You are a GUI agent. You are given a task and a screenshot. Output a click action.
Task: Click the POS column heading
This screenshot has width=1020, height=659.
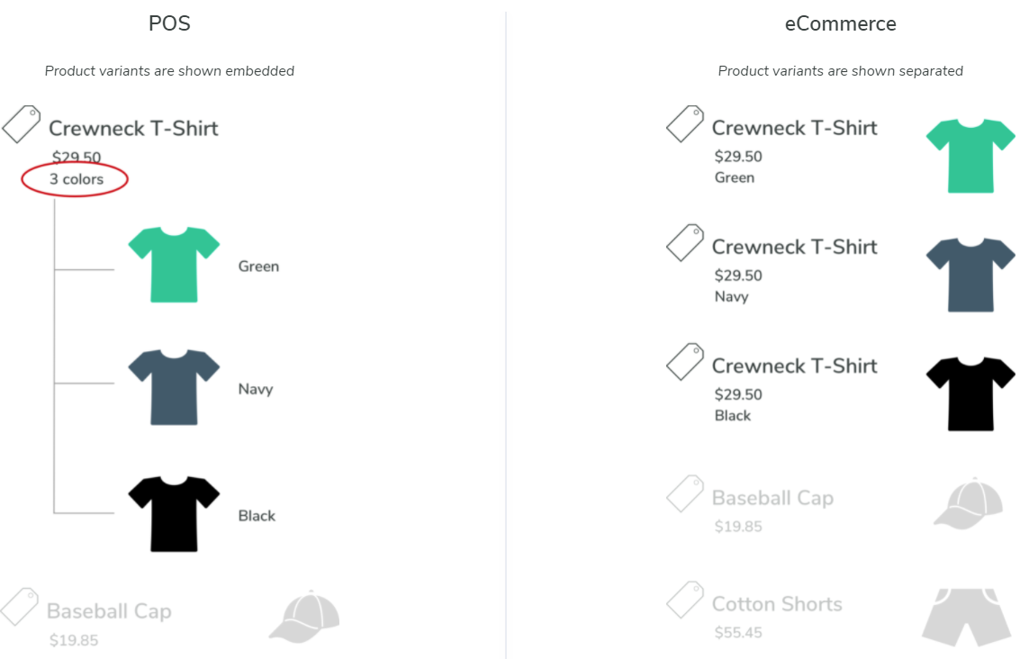(x=169, y=23)
